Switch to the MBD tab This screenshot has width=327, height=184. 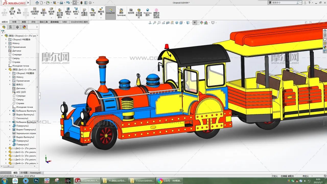point(65,22)
